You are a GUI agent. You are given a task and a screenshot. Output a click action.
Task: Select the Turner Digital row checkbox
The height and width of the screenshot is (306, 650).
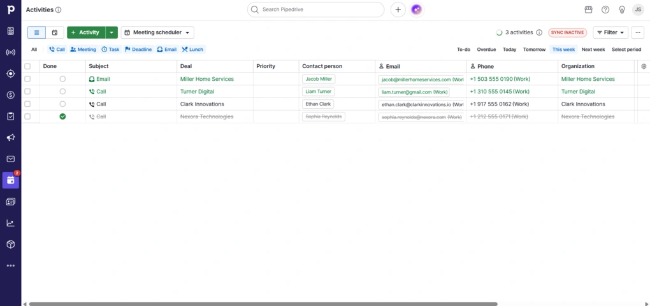pos(27,91)
